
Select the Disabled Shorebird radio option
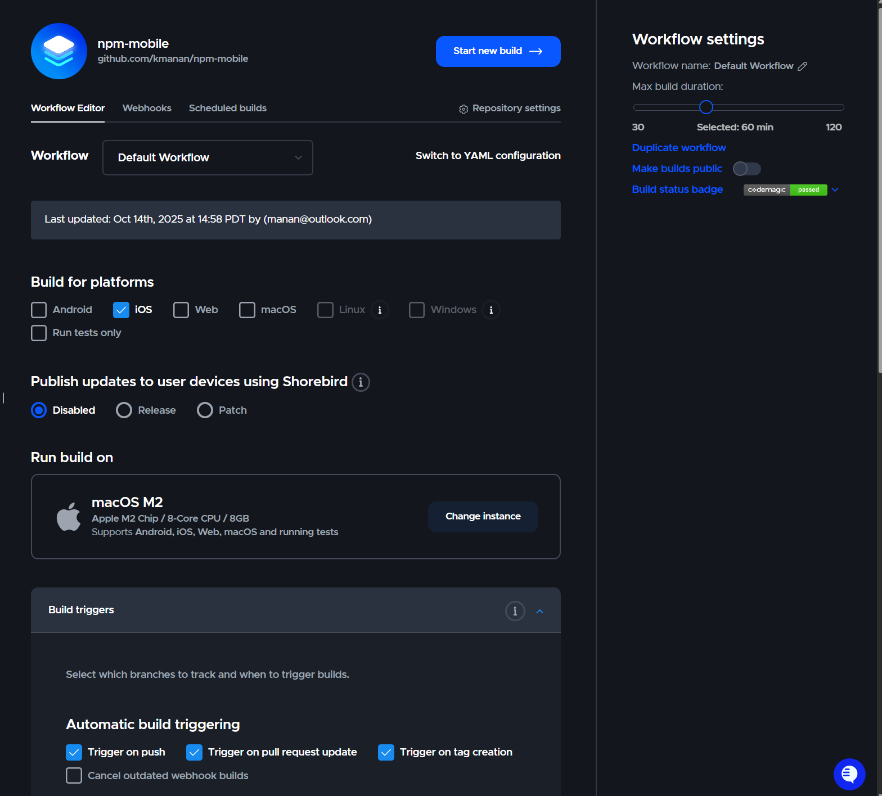point(39,410)
